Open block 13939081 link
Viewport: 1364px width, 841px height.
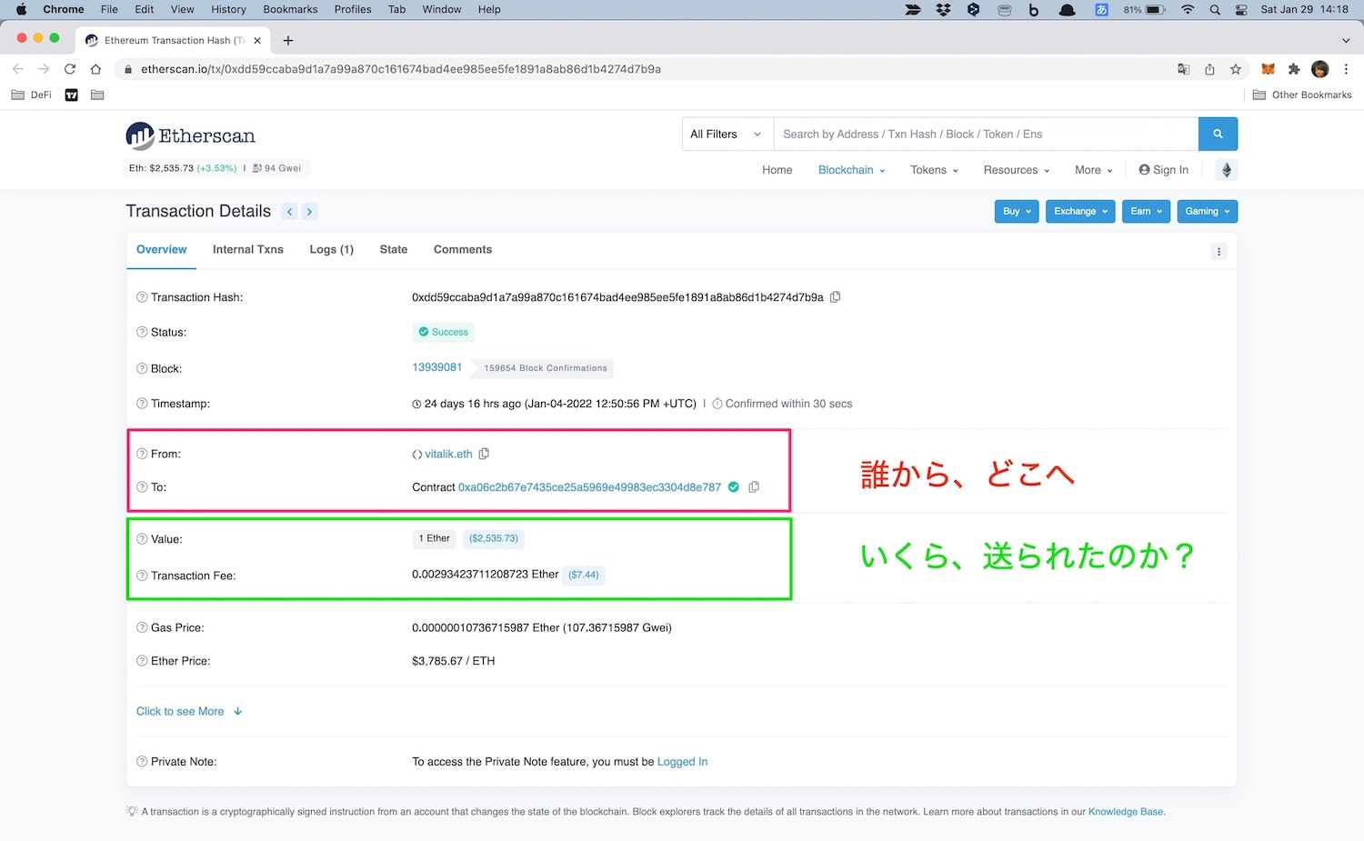437,367
